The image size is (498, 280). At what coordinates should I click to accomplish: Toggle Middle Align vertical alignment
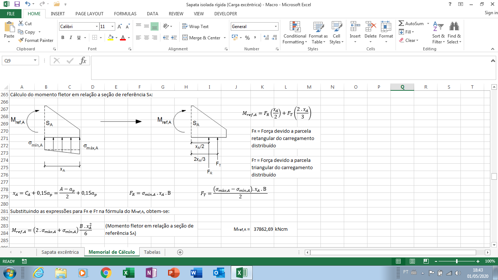coord(146,26)
